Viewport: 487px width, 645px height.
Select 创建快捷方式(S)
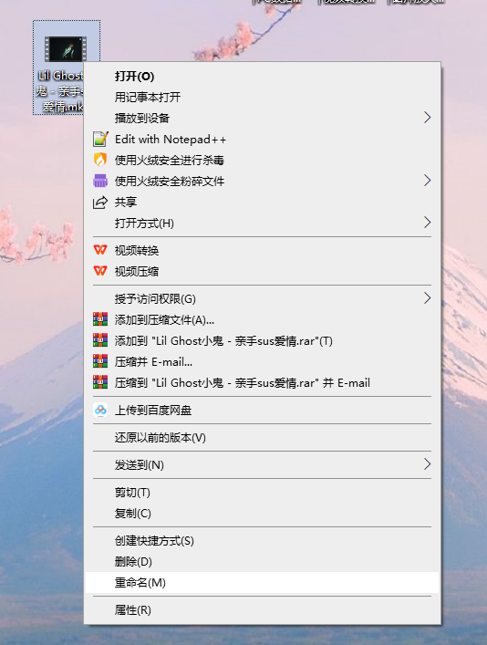[262, 540]
